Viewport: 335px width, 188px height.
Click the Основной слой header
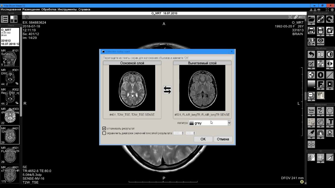[x=132, y=63]
